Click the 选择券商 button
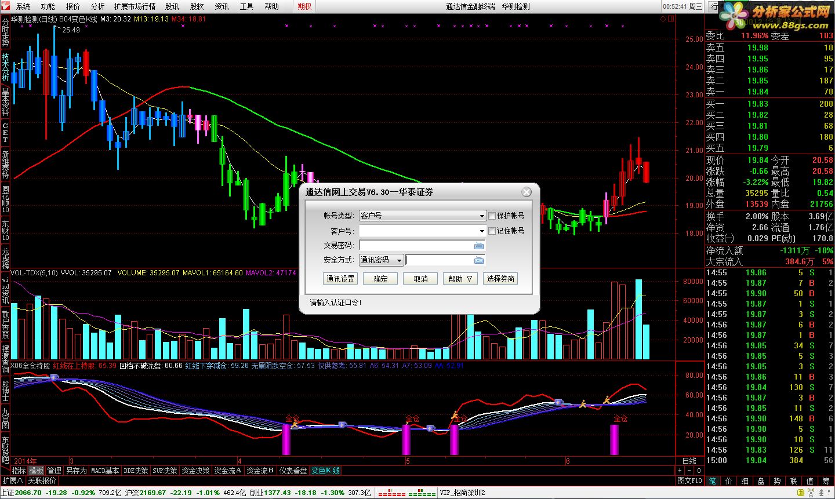 (x=500, y=279)
